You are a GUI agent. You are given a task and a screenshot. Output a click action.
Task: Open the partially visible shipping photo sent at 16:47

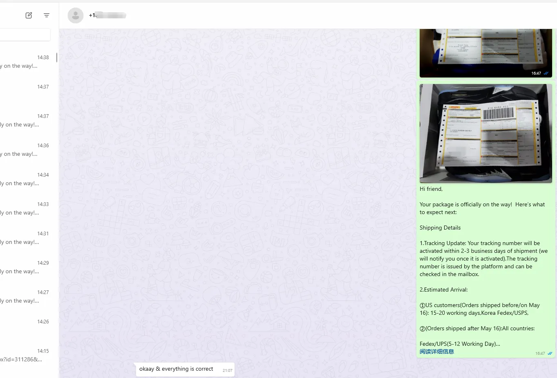tap(485, 53)
